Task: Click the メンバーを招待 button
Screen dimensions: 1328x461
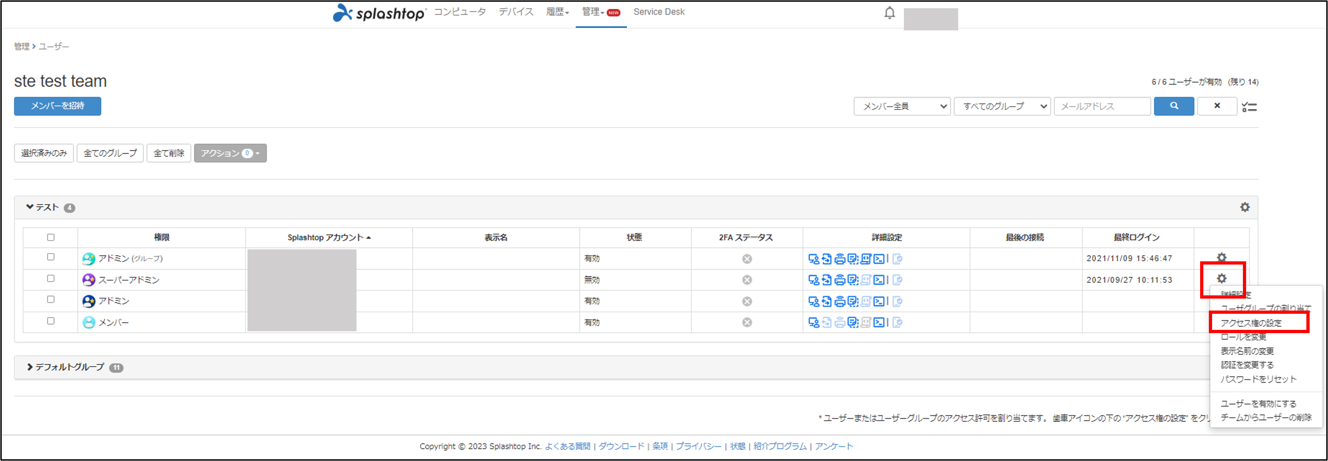Action: (57, 106)
